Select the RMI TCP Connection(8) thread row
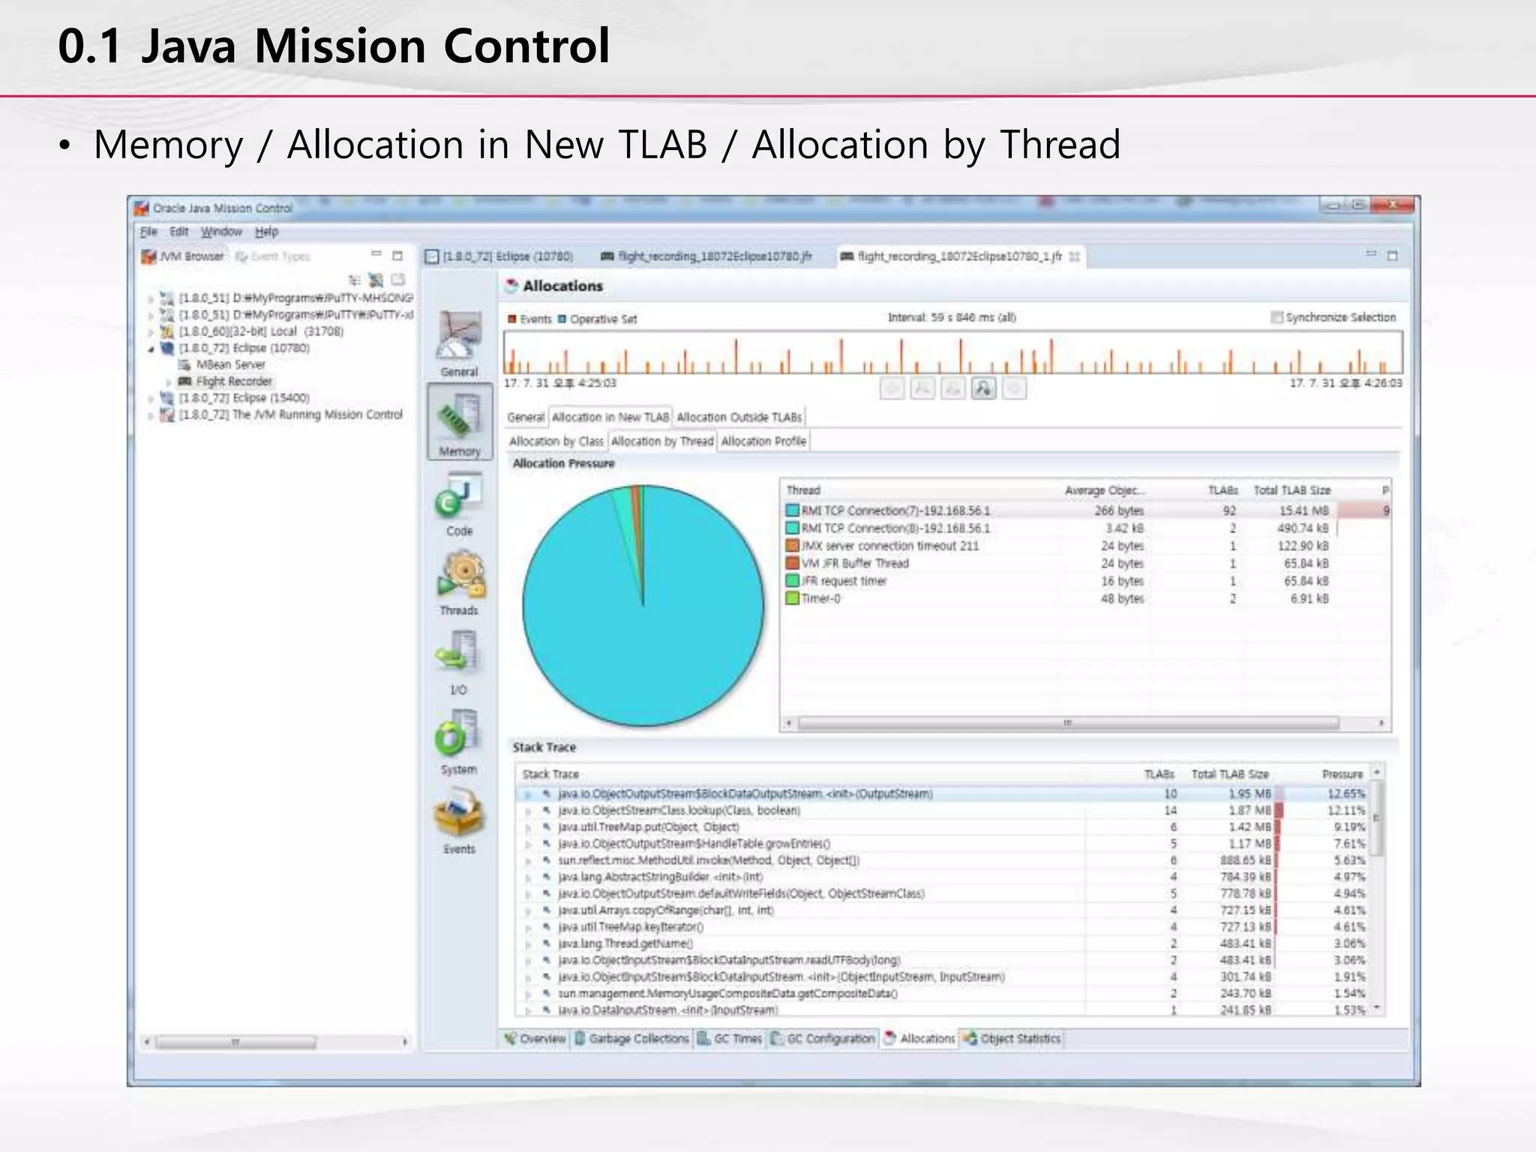The image size is (1536, 1152). 1084,528
